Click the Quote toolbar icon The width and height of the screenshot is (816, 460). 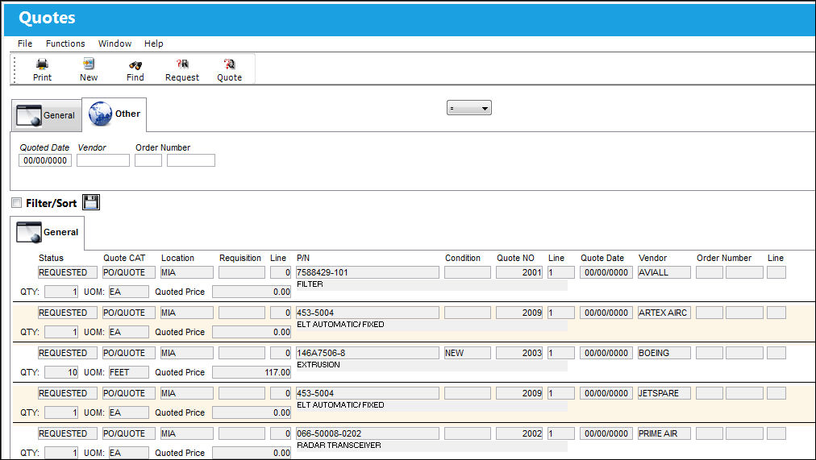[x=230, y=64]
